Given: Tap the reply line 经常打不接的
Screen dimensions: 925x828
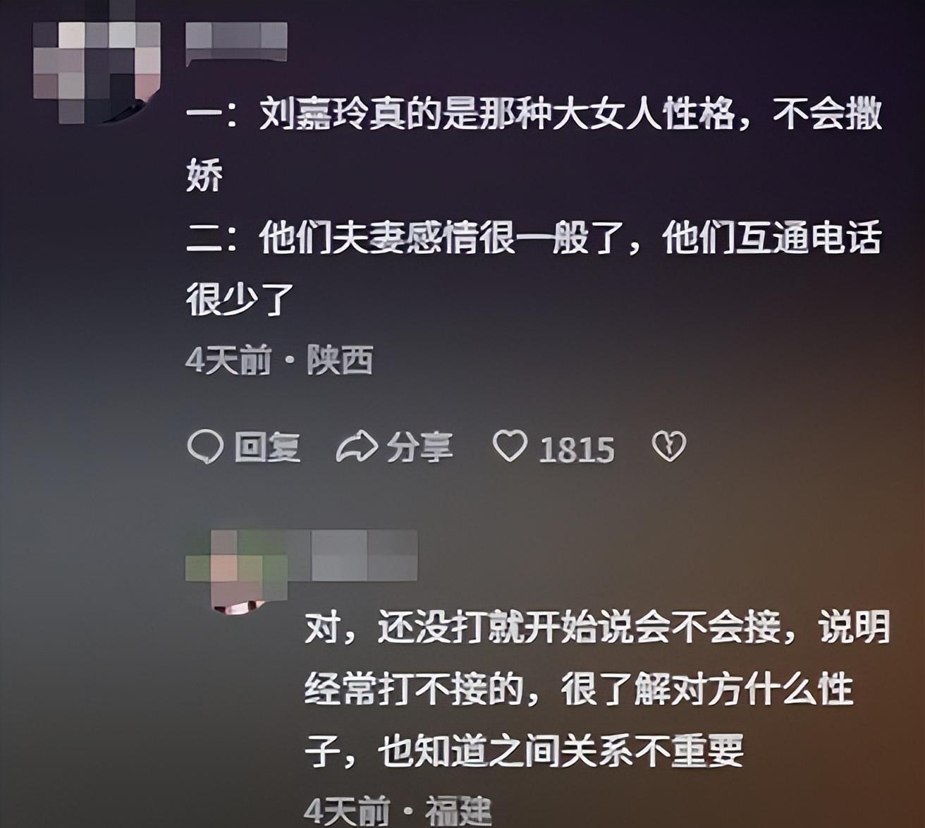Looking at the screenshot, I should 580,689.
